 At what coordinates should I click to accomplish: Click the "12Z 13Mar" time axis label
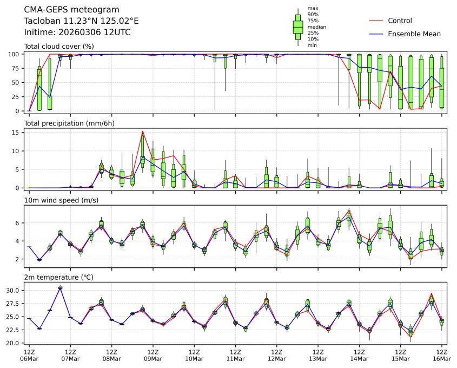click(318, 356)
